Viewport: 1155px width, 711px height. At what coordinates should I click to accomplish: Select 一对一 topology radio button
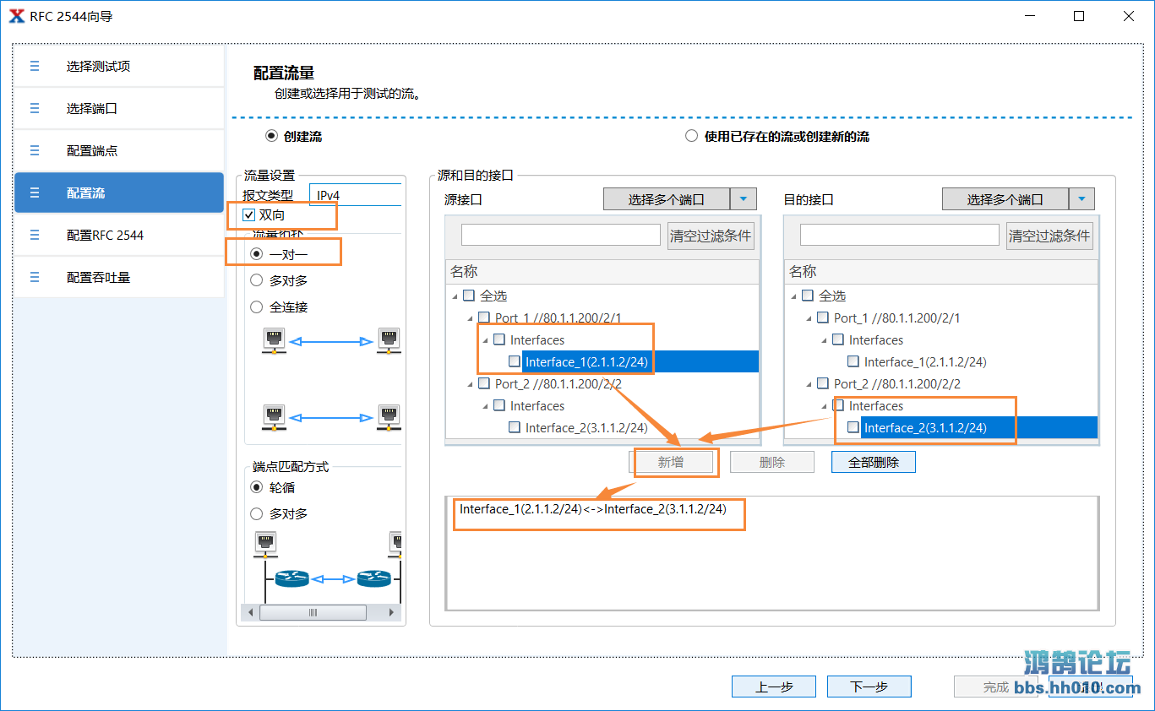click(x=257, y=253)
